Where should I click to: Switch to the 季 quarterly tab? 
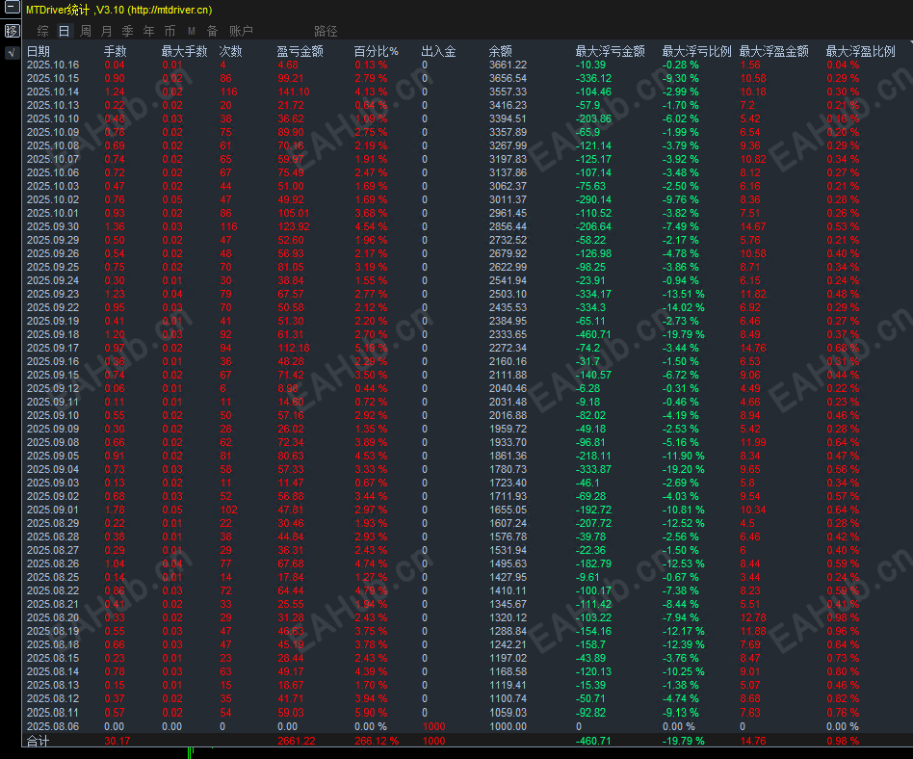[x=127, y=31]
